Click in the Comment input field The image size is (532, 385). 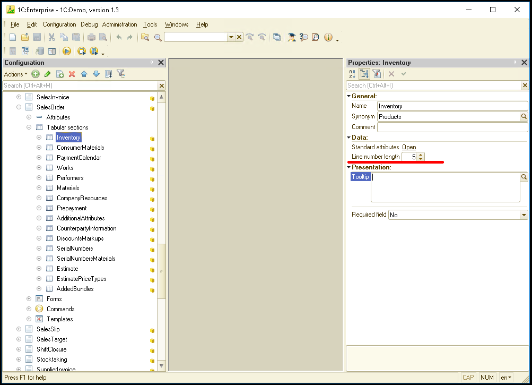tap(452, 127)
